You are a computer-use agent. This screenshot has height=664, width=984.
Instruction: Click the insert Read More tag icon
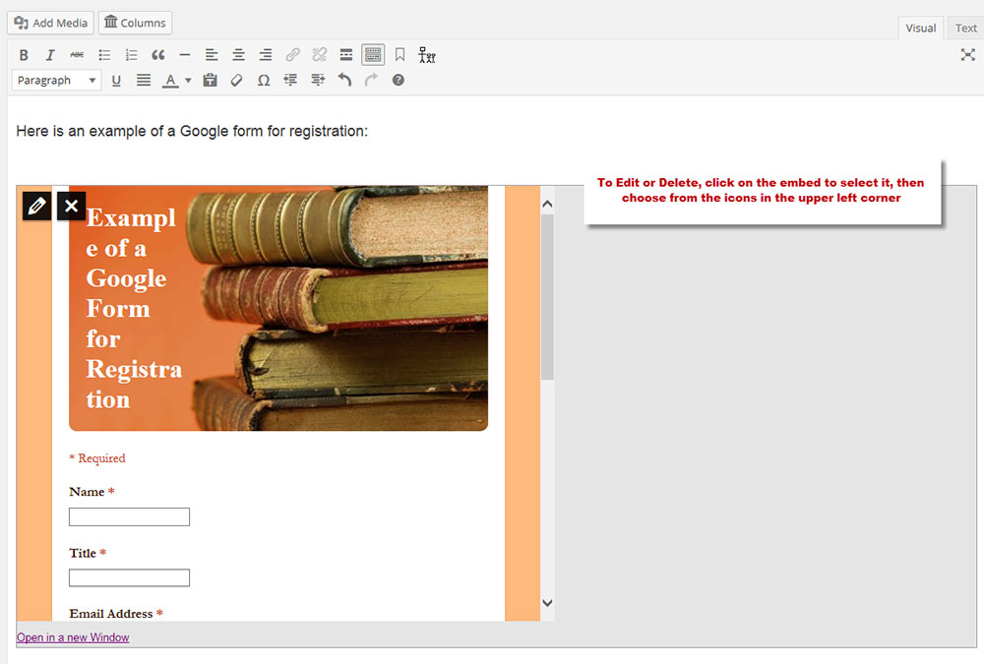pos(345,55)
